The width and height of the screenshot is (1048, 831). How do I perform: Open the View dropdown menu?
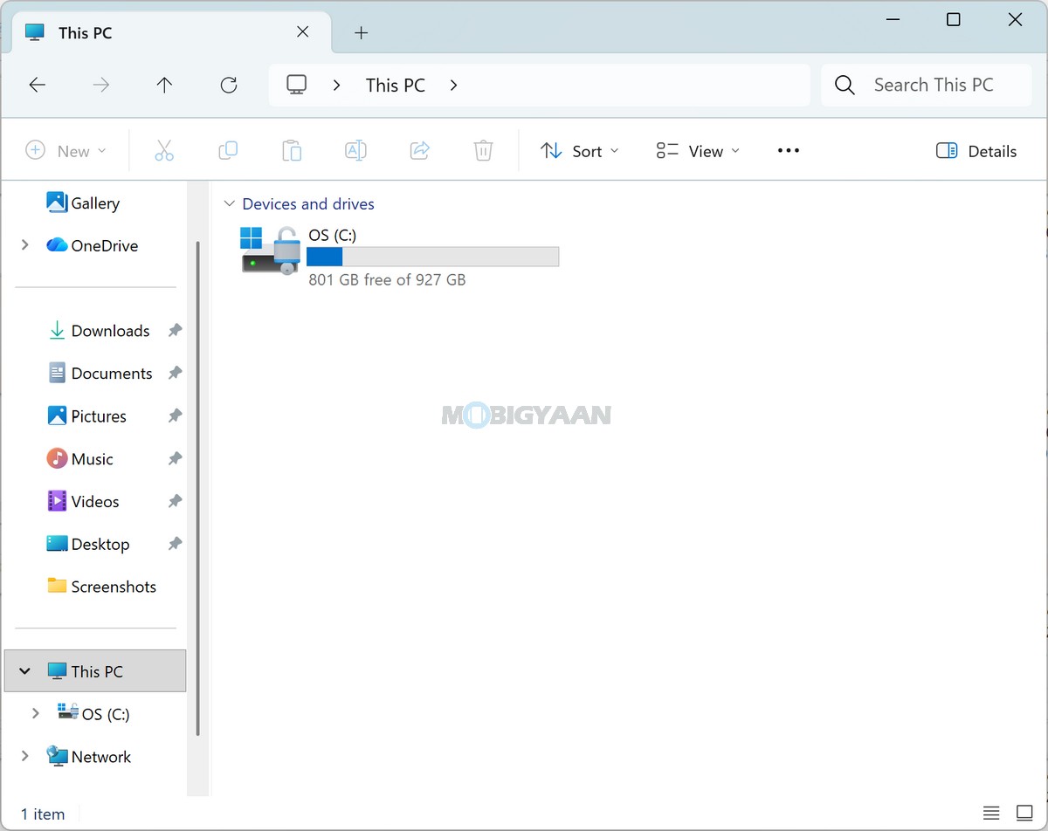pyautogui.click(x=698, y=151)
